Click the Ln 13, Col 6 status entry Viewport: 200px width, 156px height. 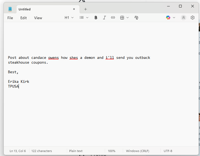(18, 151)
